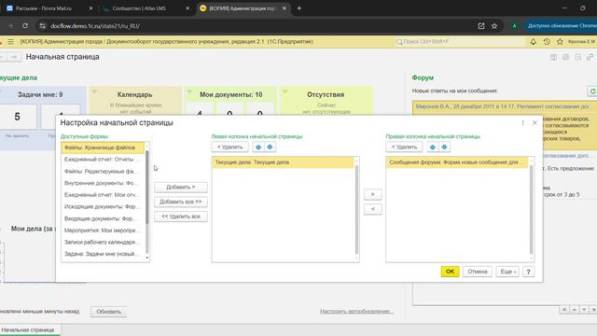
Task: Refresh the Форум panel with green icon
Action: [x=592, y=91]
